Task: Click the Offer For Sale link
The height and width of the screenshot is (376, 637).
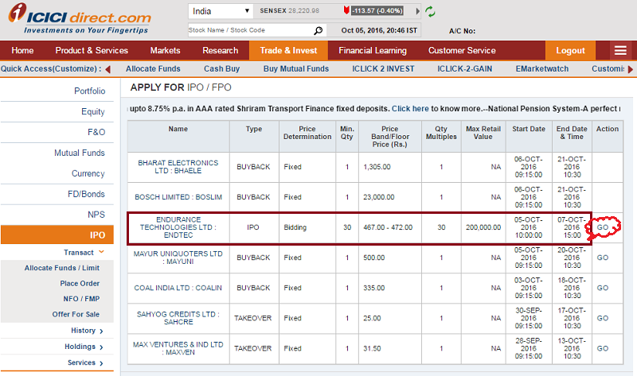Action: click(76, 314)
